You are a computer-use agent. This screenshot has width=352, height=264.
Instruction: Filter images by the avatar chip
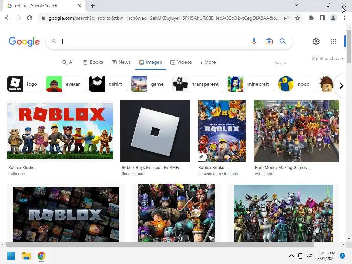(x=66, y=84)
